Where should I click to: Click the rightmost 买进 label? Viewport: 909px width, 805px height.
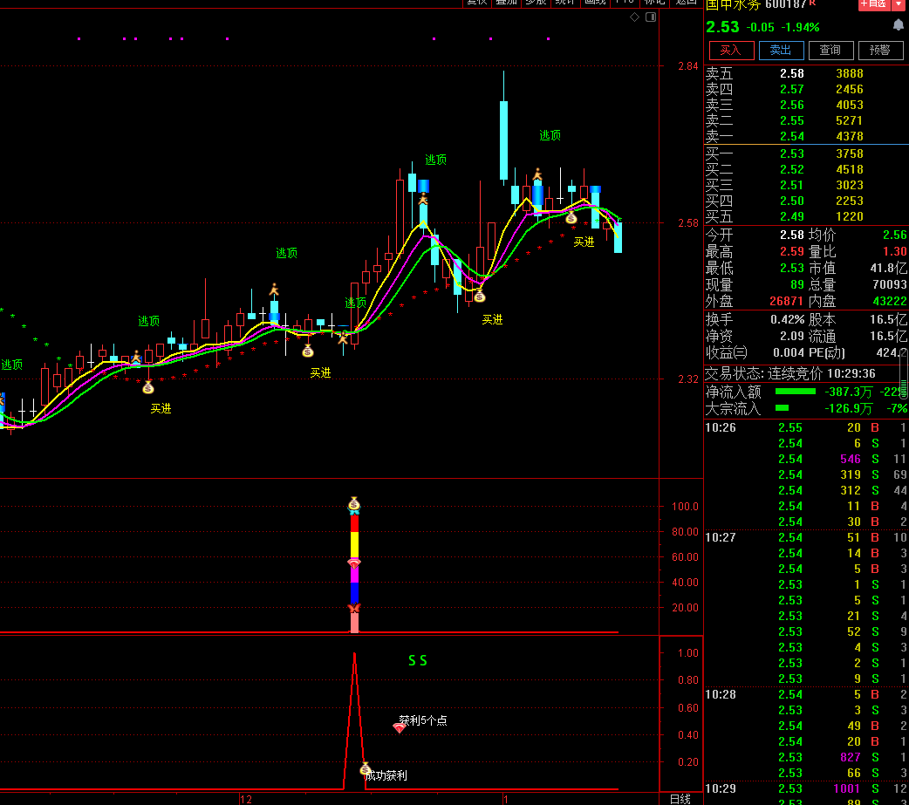(584, 242)
